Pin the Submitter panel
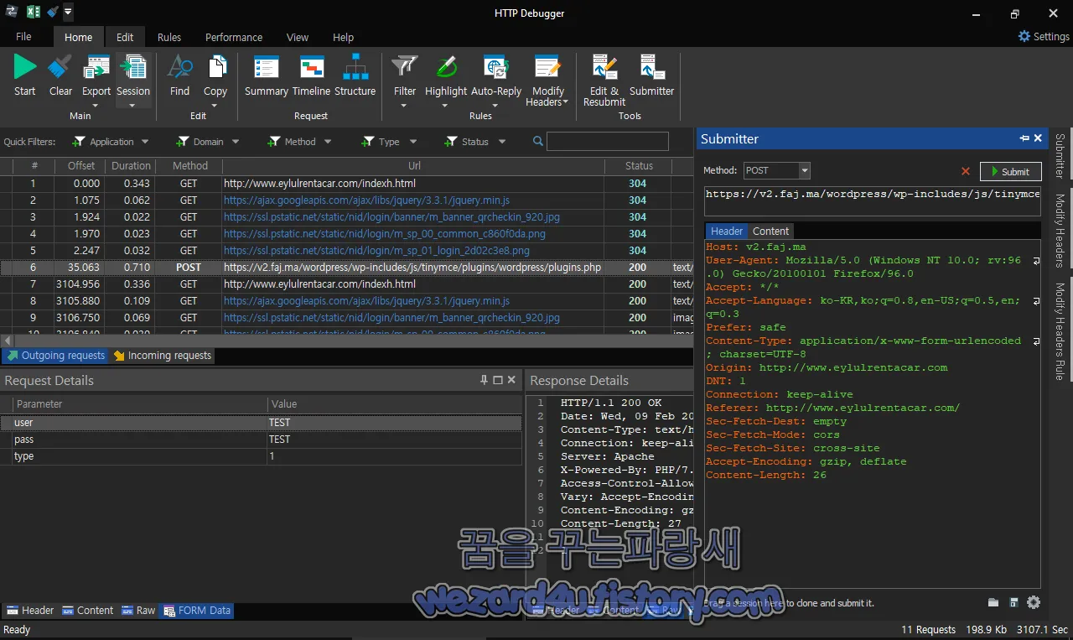The height and width of the screenshot is (640, 1073). coord(1024,138)
